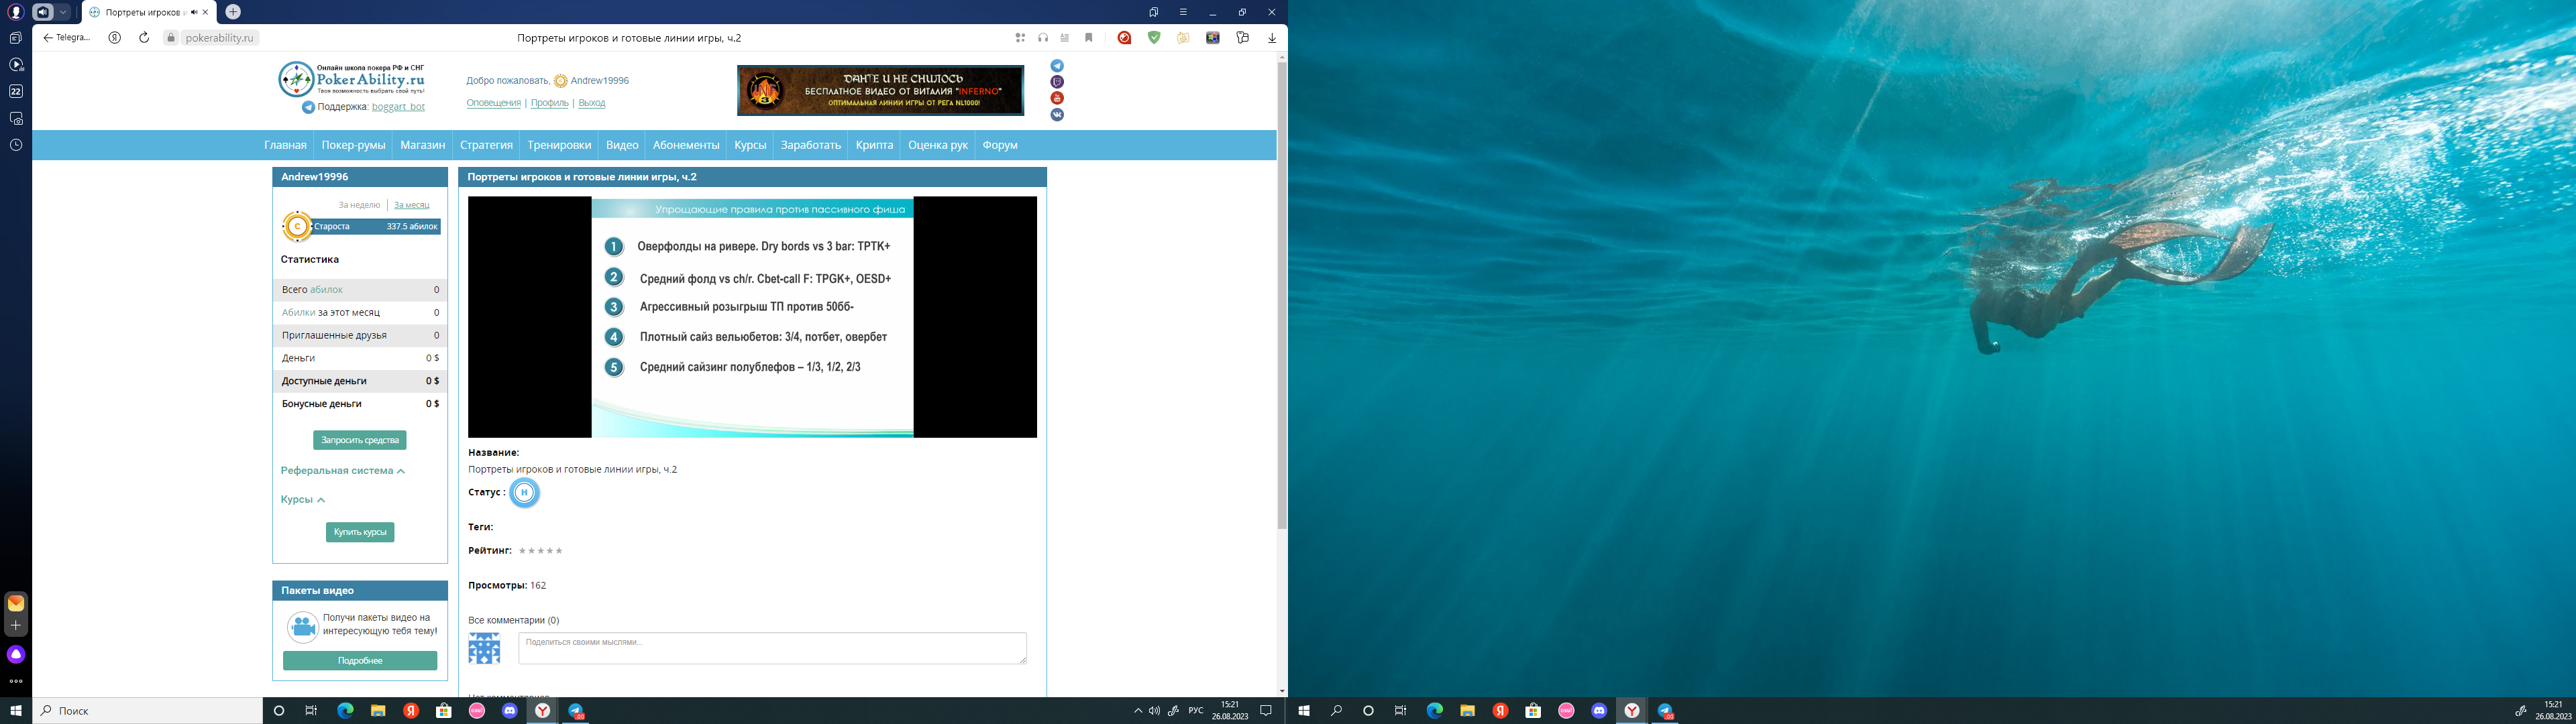Viewport: 2576px width, 724px height.
Task: Click the comment box Поделиться своими мыслями
Action: pos(772,648)
